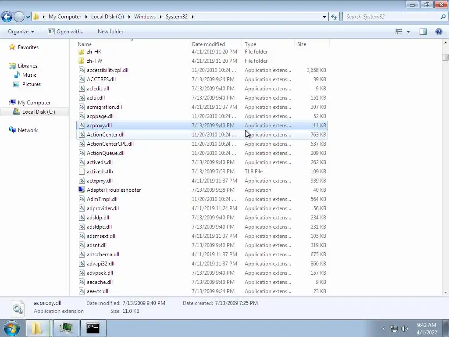Screen dimensions: 449x337
Task: Refresh the System32 folder view
Action: point(334,17)
